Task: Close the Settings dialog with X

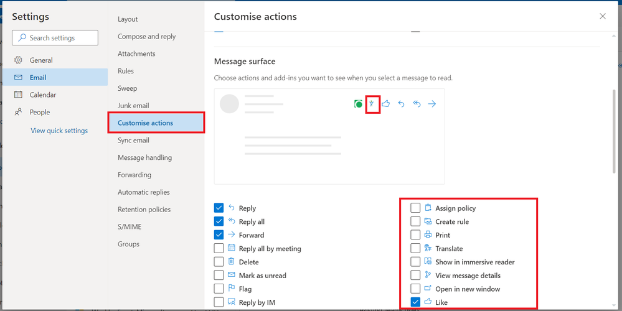Action: 603,16
